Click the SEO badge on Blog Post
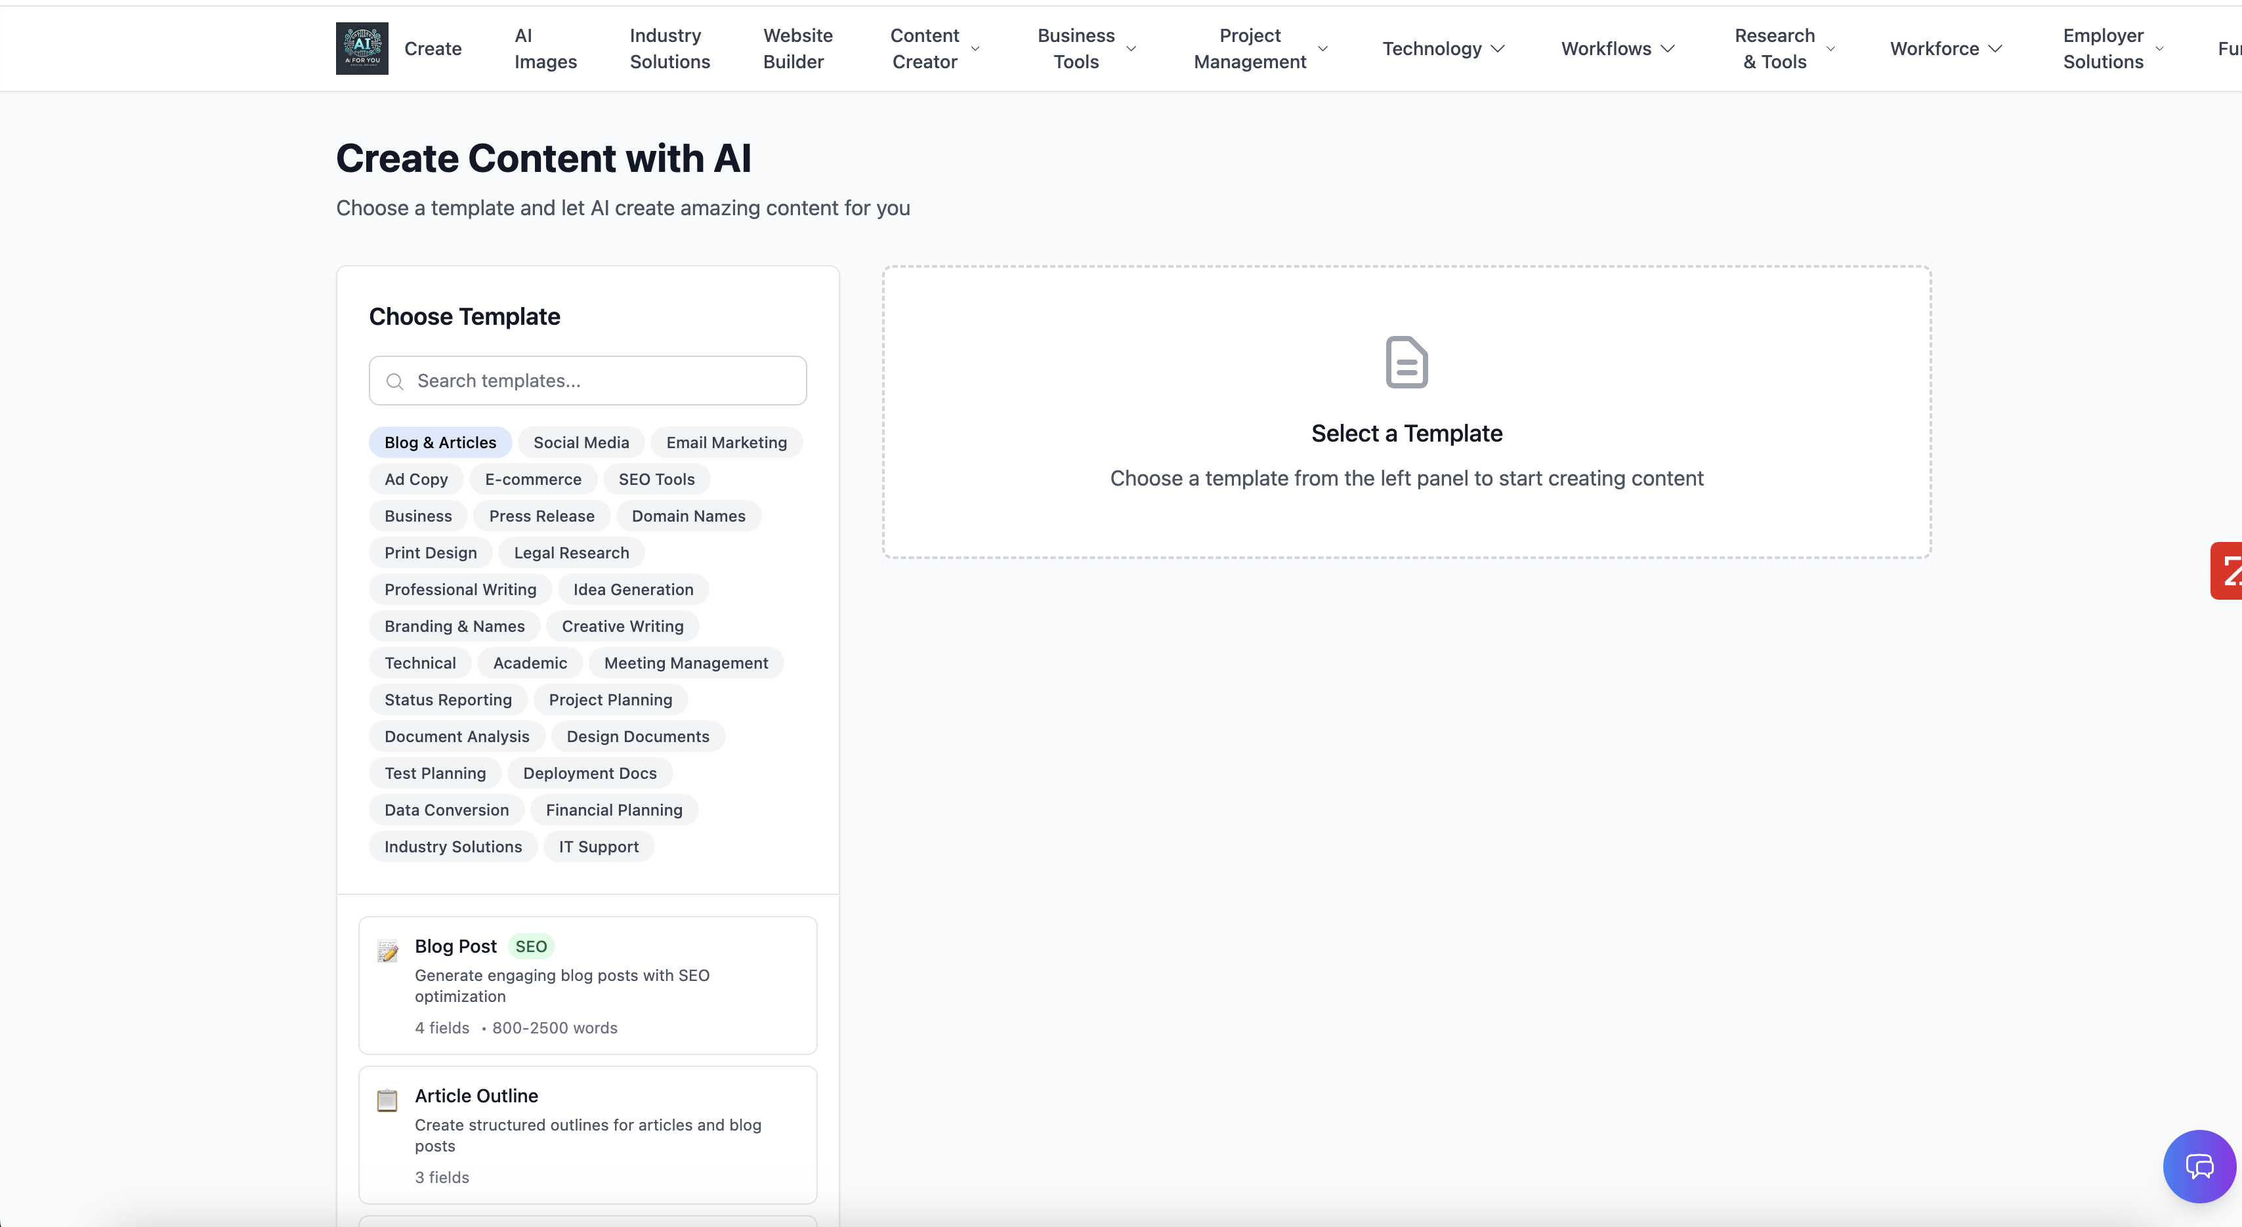This screenshot has height=1227, width=2242. 531,946
